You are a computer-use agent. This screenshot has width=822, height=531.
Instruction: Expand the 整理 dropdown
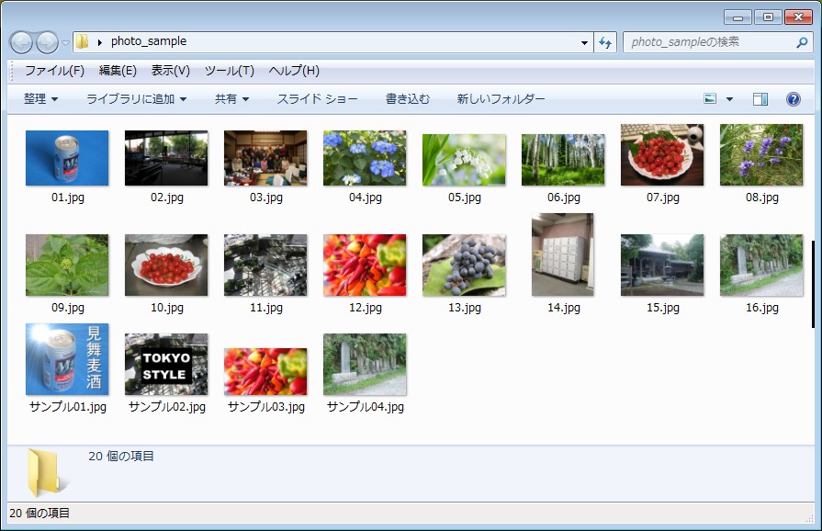click(41, 99)
